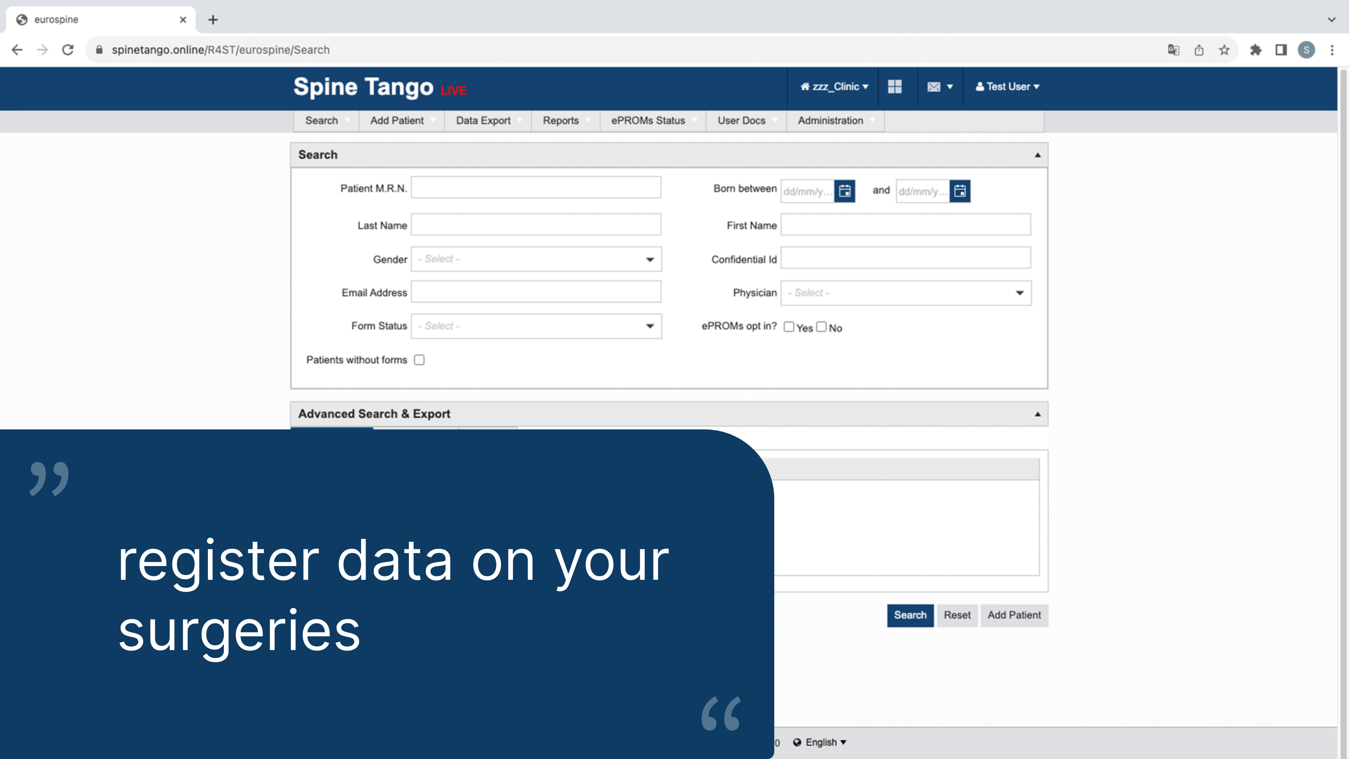Image resolution: width=1349 pixels, height=759 pixels.
Task: Click the Reset button
Action: pos(957,616)
